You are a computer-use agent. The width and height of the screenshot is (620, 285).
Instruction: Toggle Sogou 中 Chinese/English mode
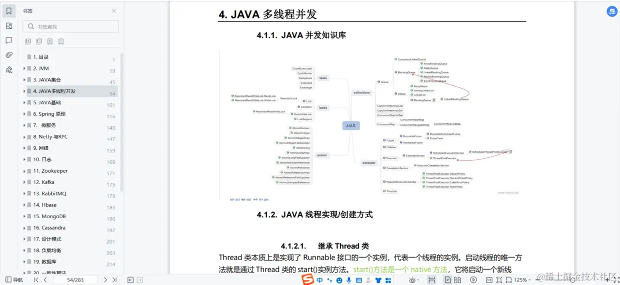[x=319, y=281]
